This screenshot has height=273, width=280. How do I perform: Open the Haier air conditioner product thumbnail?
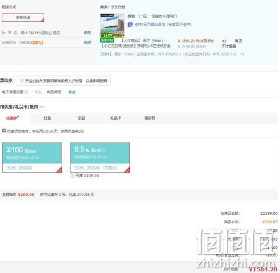pyautogui.click(x=112, y=26)
